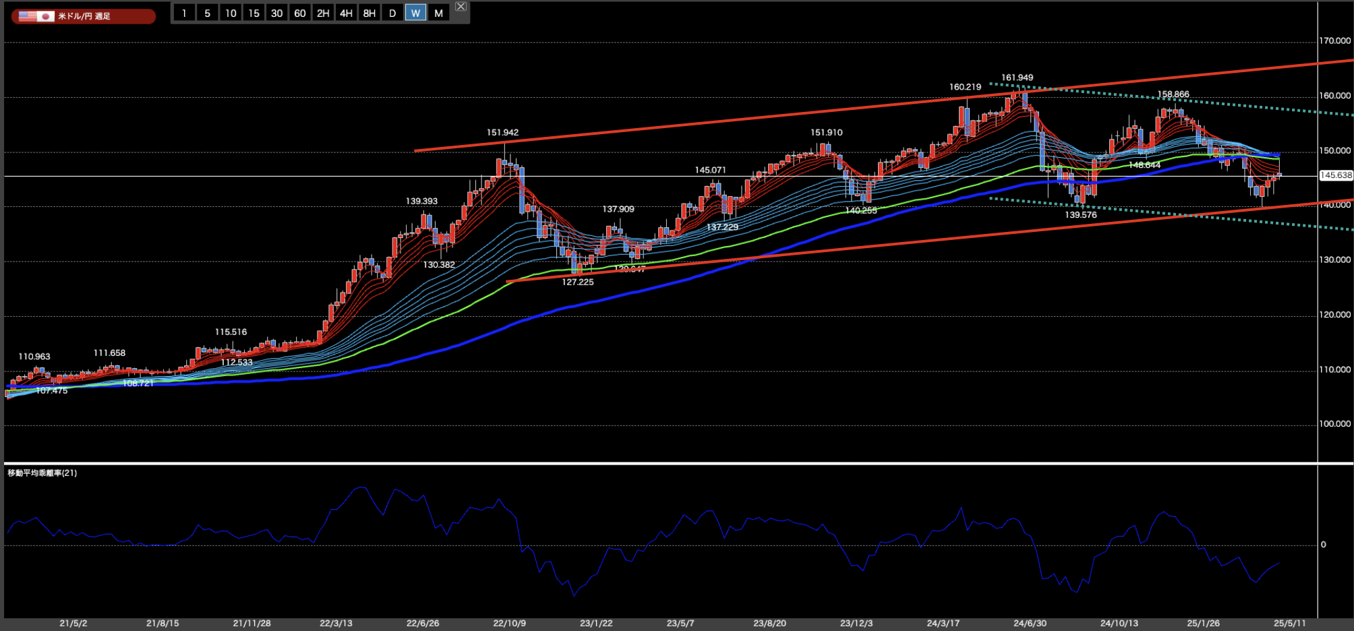Image resolution: width=1354 pixels, height=631 pixels.
Task: Select the 5-minute timeframe button
Action: (207, 13)
